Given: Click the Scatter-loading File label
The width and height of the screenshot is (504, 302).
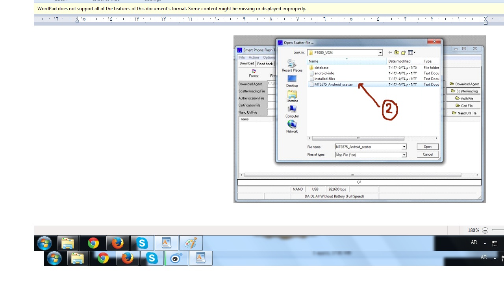Looking at the screenshot, I should [x=252, y=91].
